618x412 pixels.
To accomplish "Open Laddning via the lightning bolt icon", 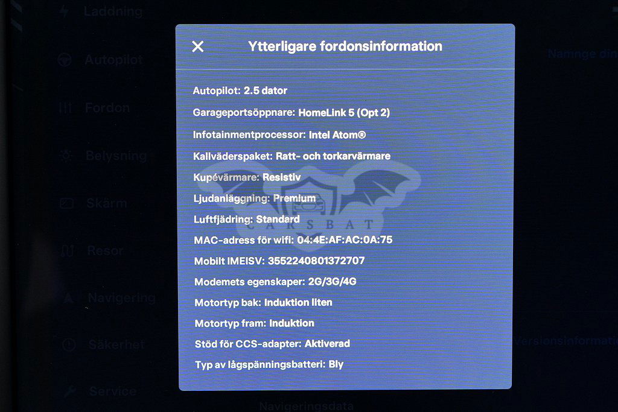I will coord(64,11).
